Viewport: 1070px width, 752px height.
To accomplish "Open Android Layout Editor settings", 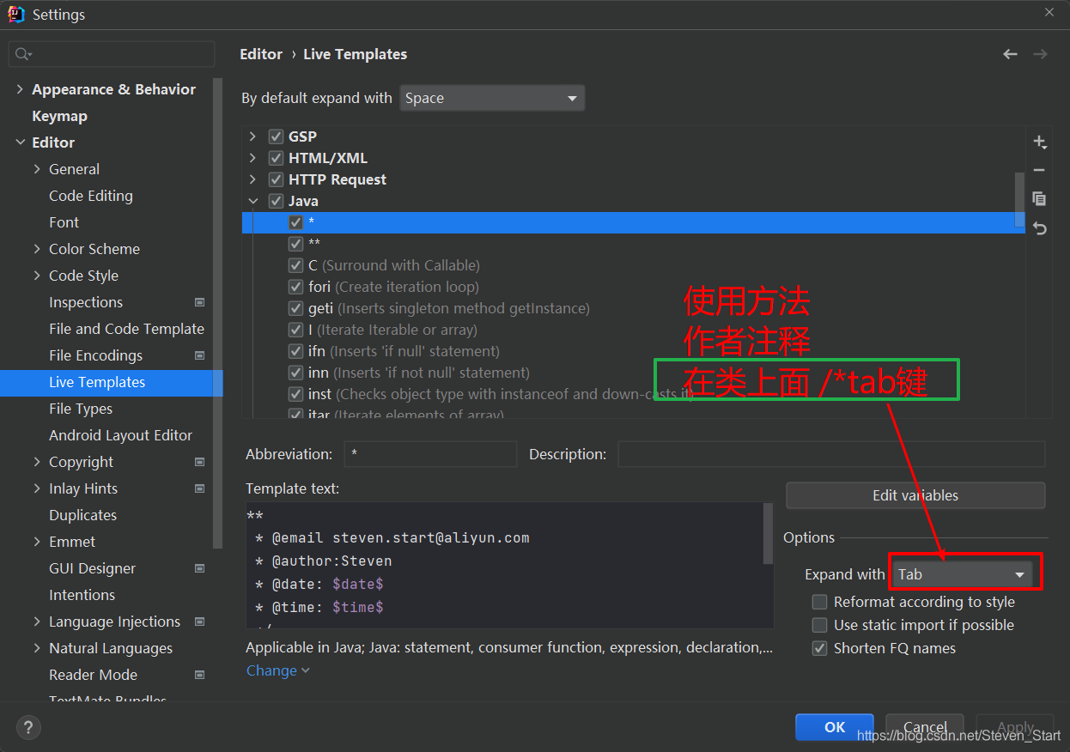I will point(120,435).
